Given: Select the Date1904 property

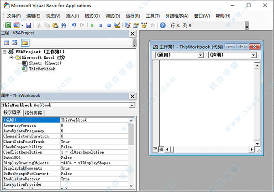Looking at the screenshot, I should click(x=65, y=157).
